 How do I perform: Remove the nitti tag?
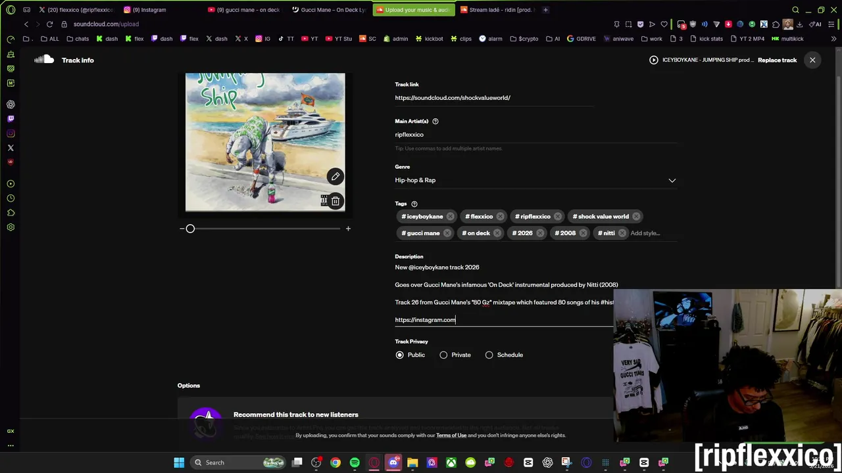[x=622, y=233]
